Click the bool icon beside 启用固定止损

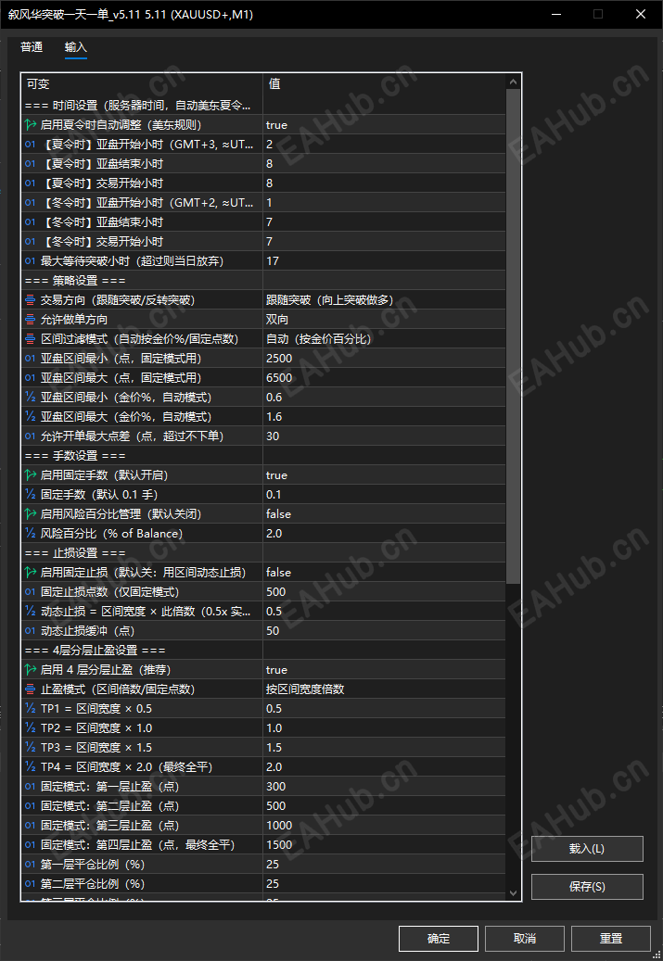click(30, 573)
